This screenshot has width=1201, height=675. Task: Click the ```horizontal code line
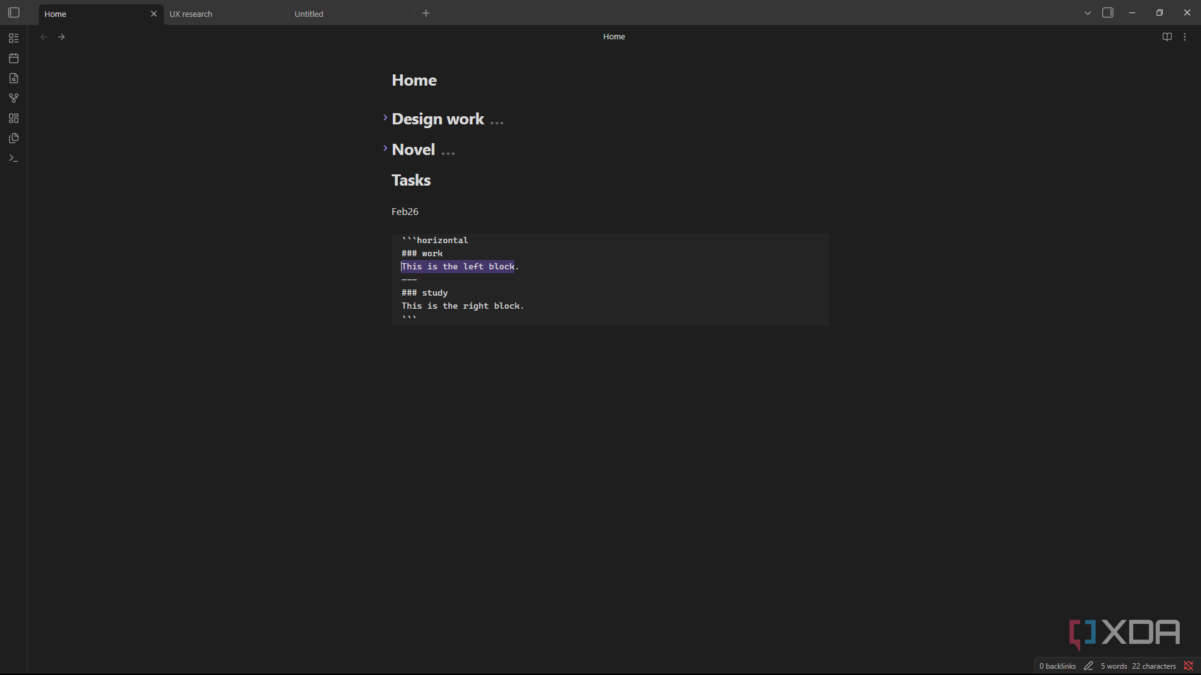435,240
